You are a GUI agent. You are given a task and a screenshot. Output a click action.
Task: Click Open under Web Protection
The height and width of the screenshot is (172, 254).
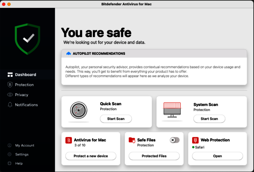click(217, 156)
